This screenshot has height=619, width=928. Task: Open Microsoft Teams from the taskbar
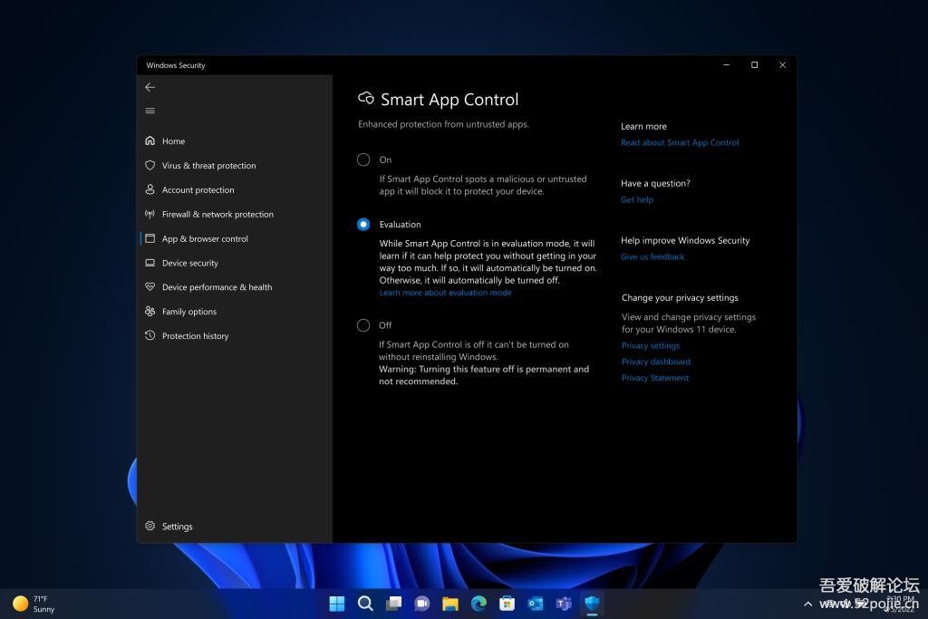click(564, 603)
